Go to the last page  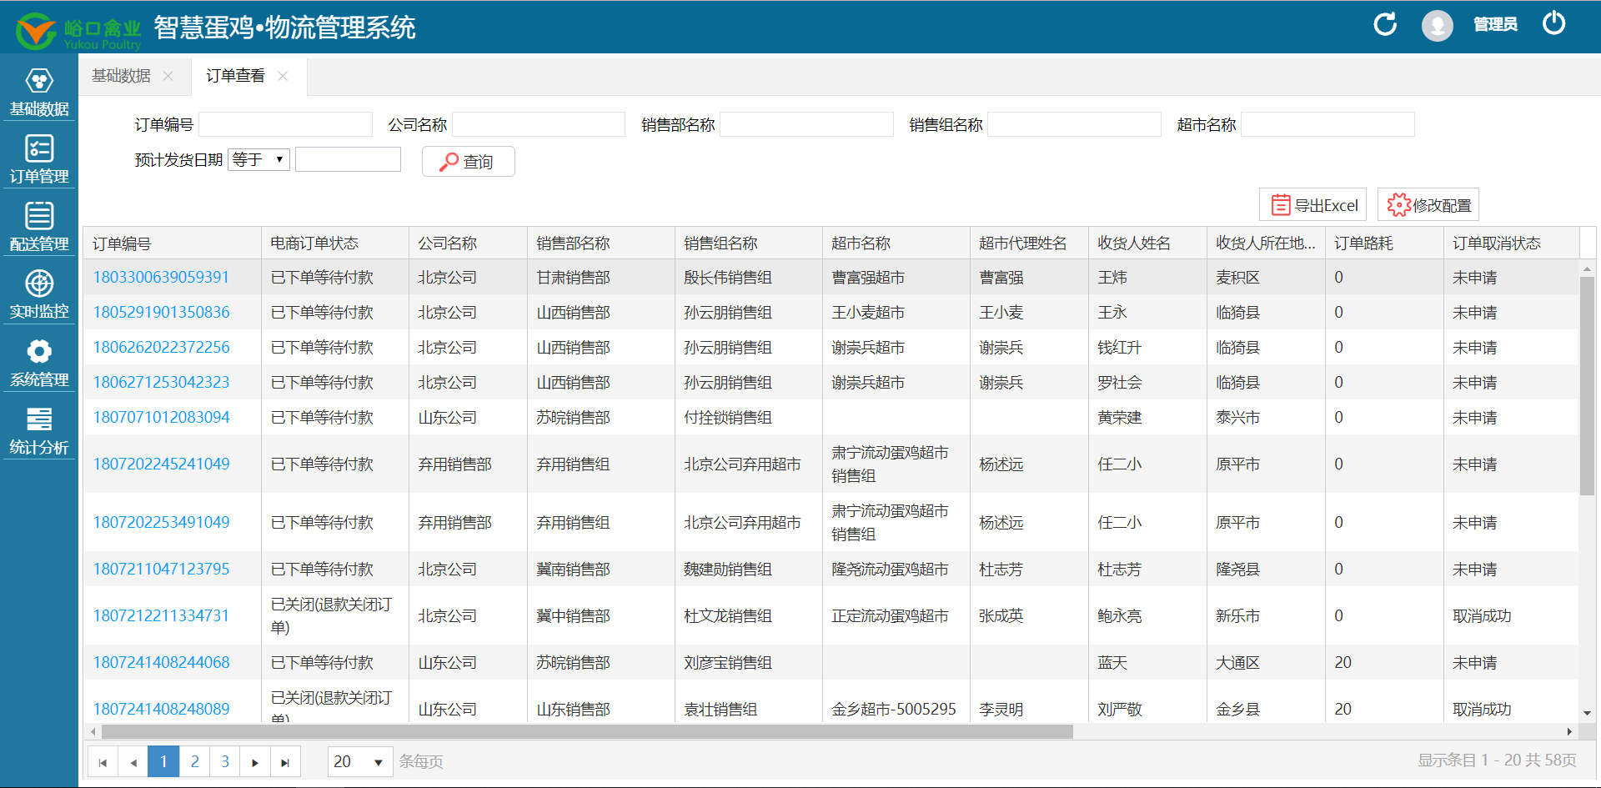click(x=285, y=762)
